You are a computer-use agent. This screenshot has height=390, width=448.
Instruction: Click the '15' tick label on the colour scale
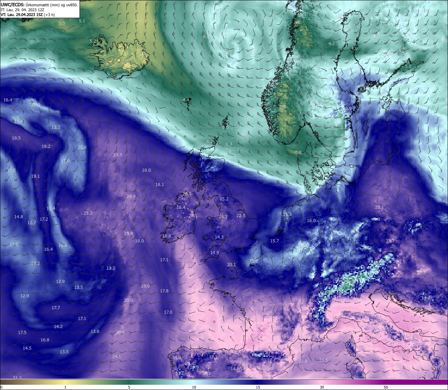click(x=258, y=387)
